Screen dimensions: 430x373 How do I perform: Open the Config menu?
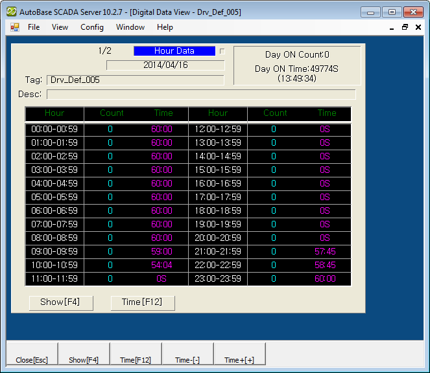(92, 27)
